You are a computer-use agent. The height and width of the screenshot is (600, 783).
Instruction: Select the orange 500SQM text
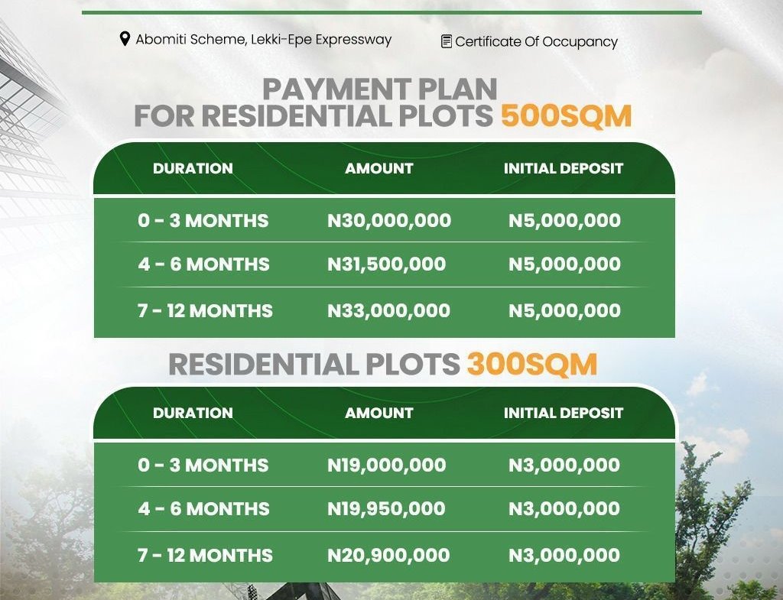click(x=566, y=116)
